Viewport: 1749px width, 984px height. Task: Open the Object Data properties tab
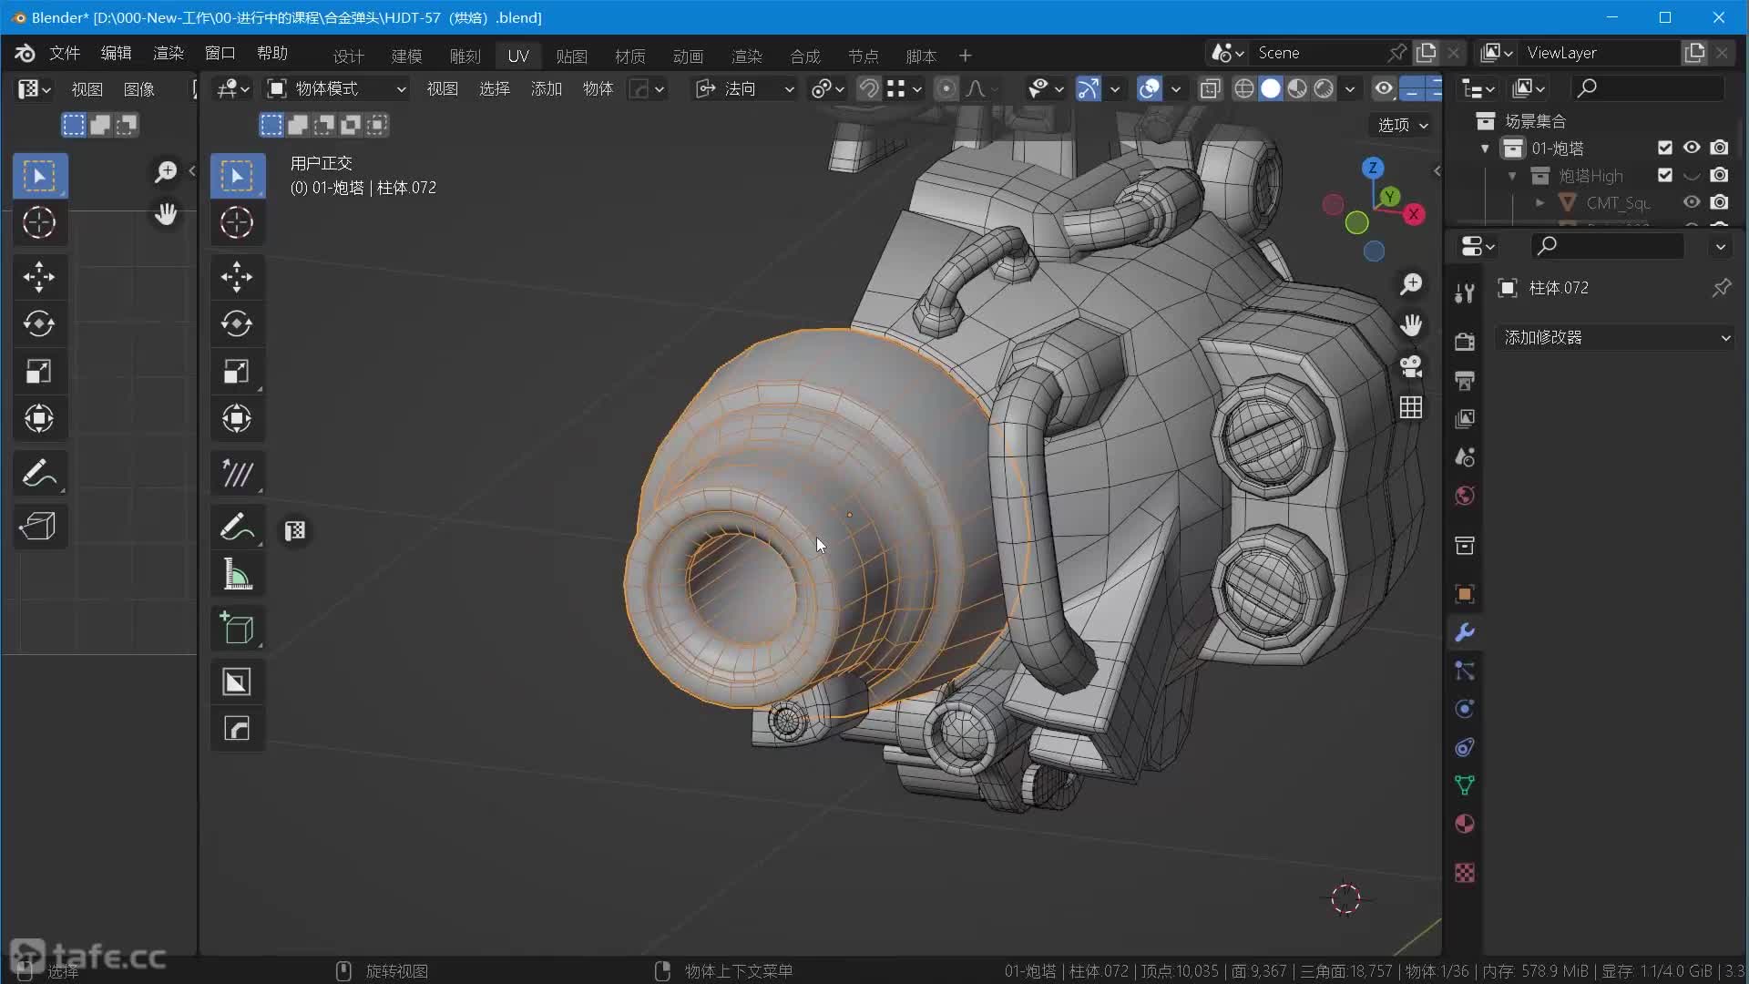(x=1465, y=785)
